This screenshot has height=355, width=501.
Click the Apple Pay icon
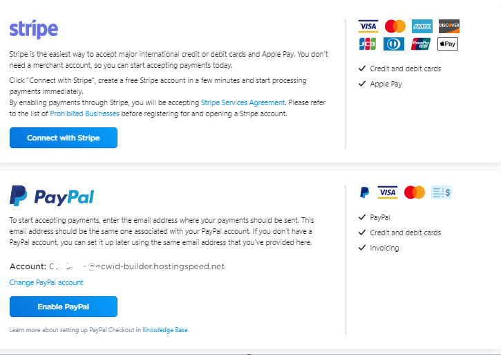click(x=448, y=44)
